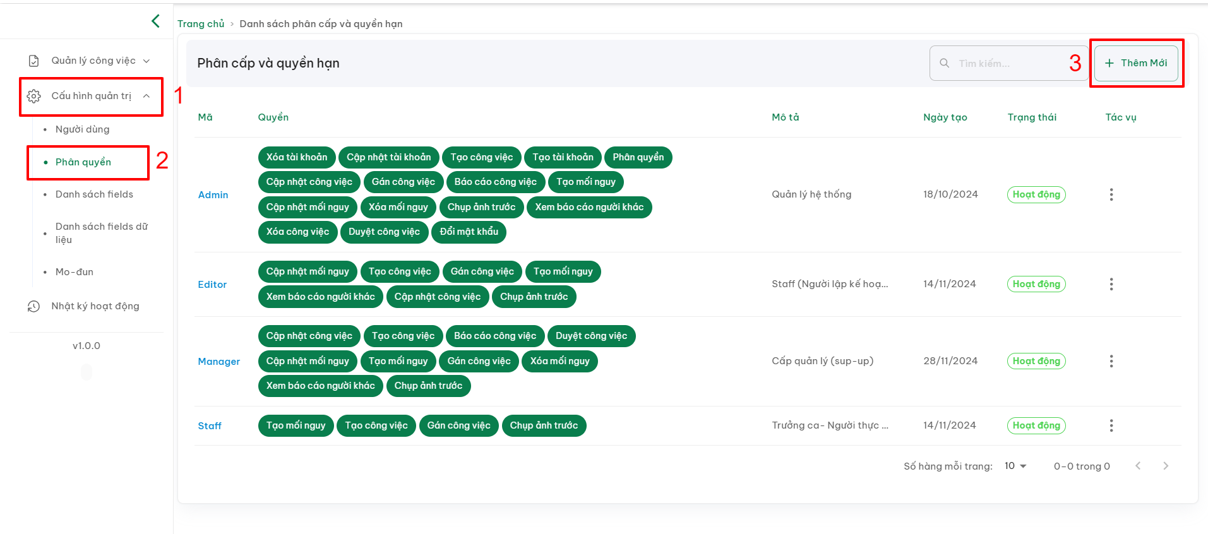Open the actions menu for Admin row
Viewport: 1208px width, 534px height.
point(1111,194)
